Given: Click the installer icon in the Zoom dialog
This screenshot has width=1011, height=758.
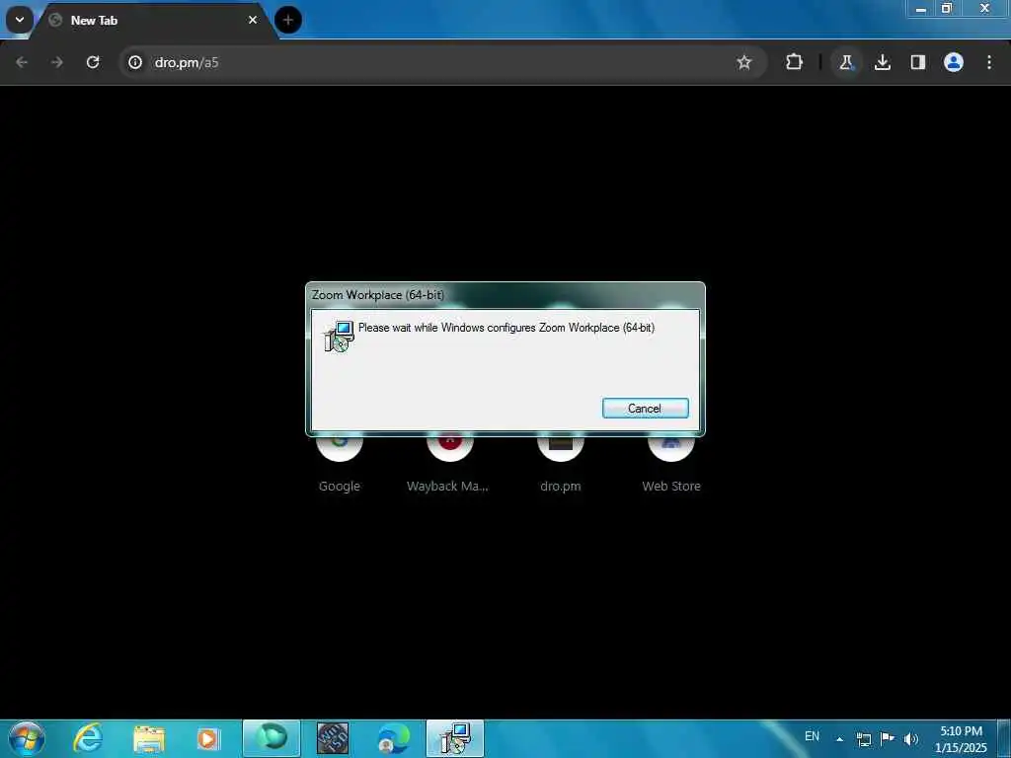Looking at the screenshot, I should coord(339,336).
